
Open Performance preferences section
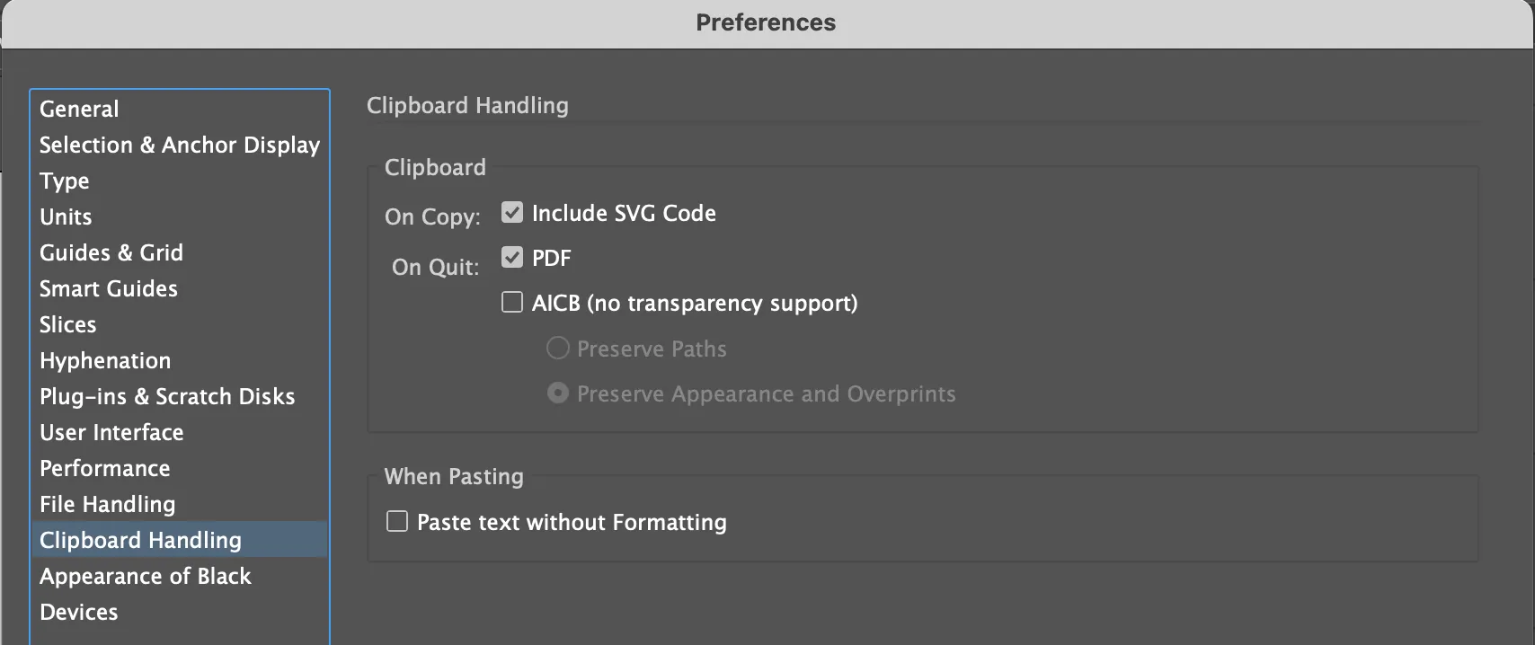105,468
